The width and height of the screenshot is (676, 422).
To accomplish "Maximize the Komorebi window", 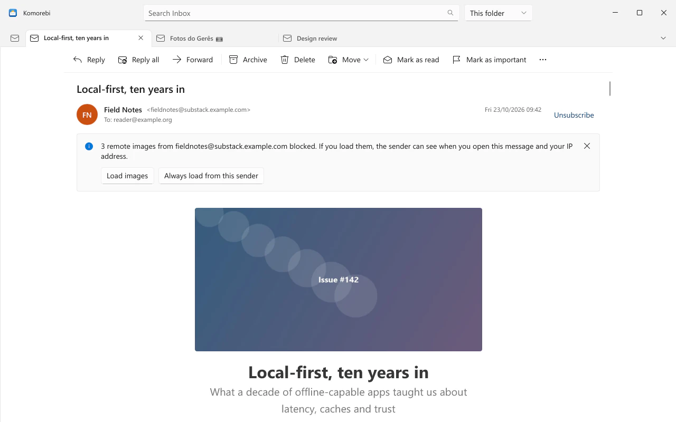I will point(640,13).
